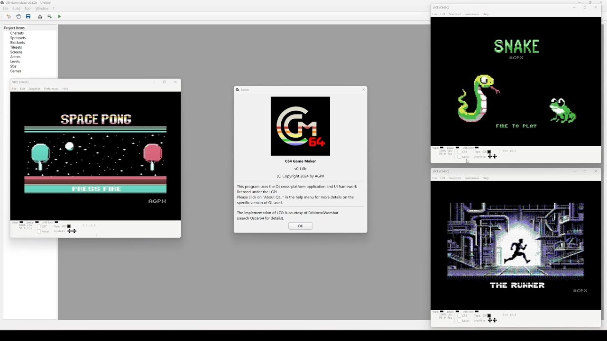
Task: Click the Space Pong emulator screen
Action: [x=95, y=156]
